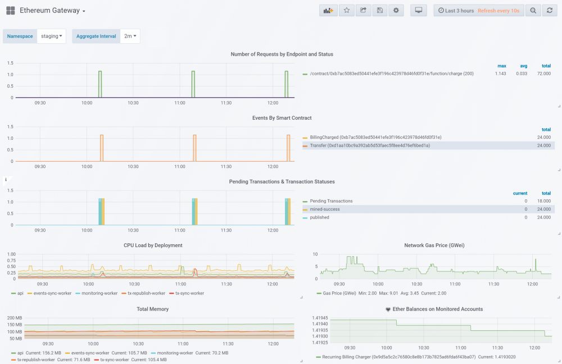
Task: Cycle view mode with monitor icon
Action: point(419,10)
